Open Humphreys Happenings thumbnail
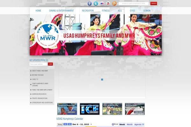 click(x=67, y=109)
